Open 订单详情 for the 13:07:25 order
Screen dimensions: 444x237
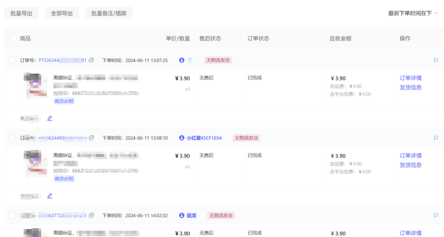410,78
